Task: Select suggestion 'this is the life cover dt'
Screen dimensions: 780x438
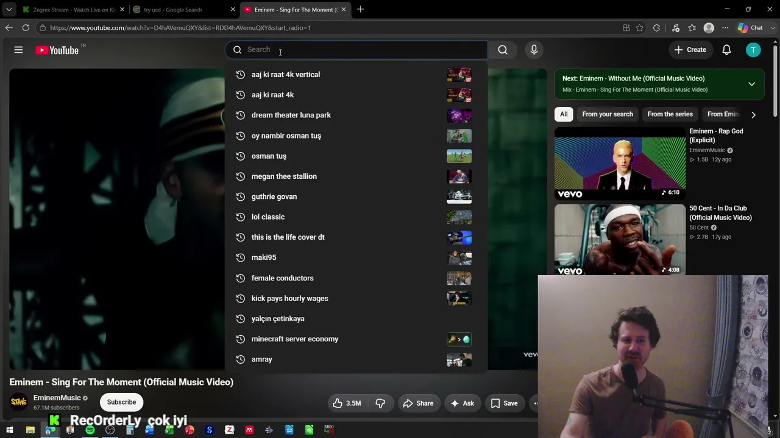Action: (x=356, y=237)
